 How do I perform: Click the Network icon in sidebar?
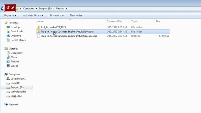click(6, 104)
